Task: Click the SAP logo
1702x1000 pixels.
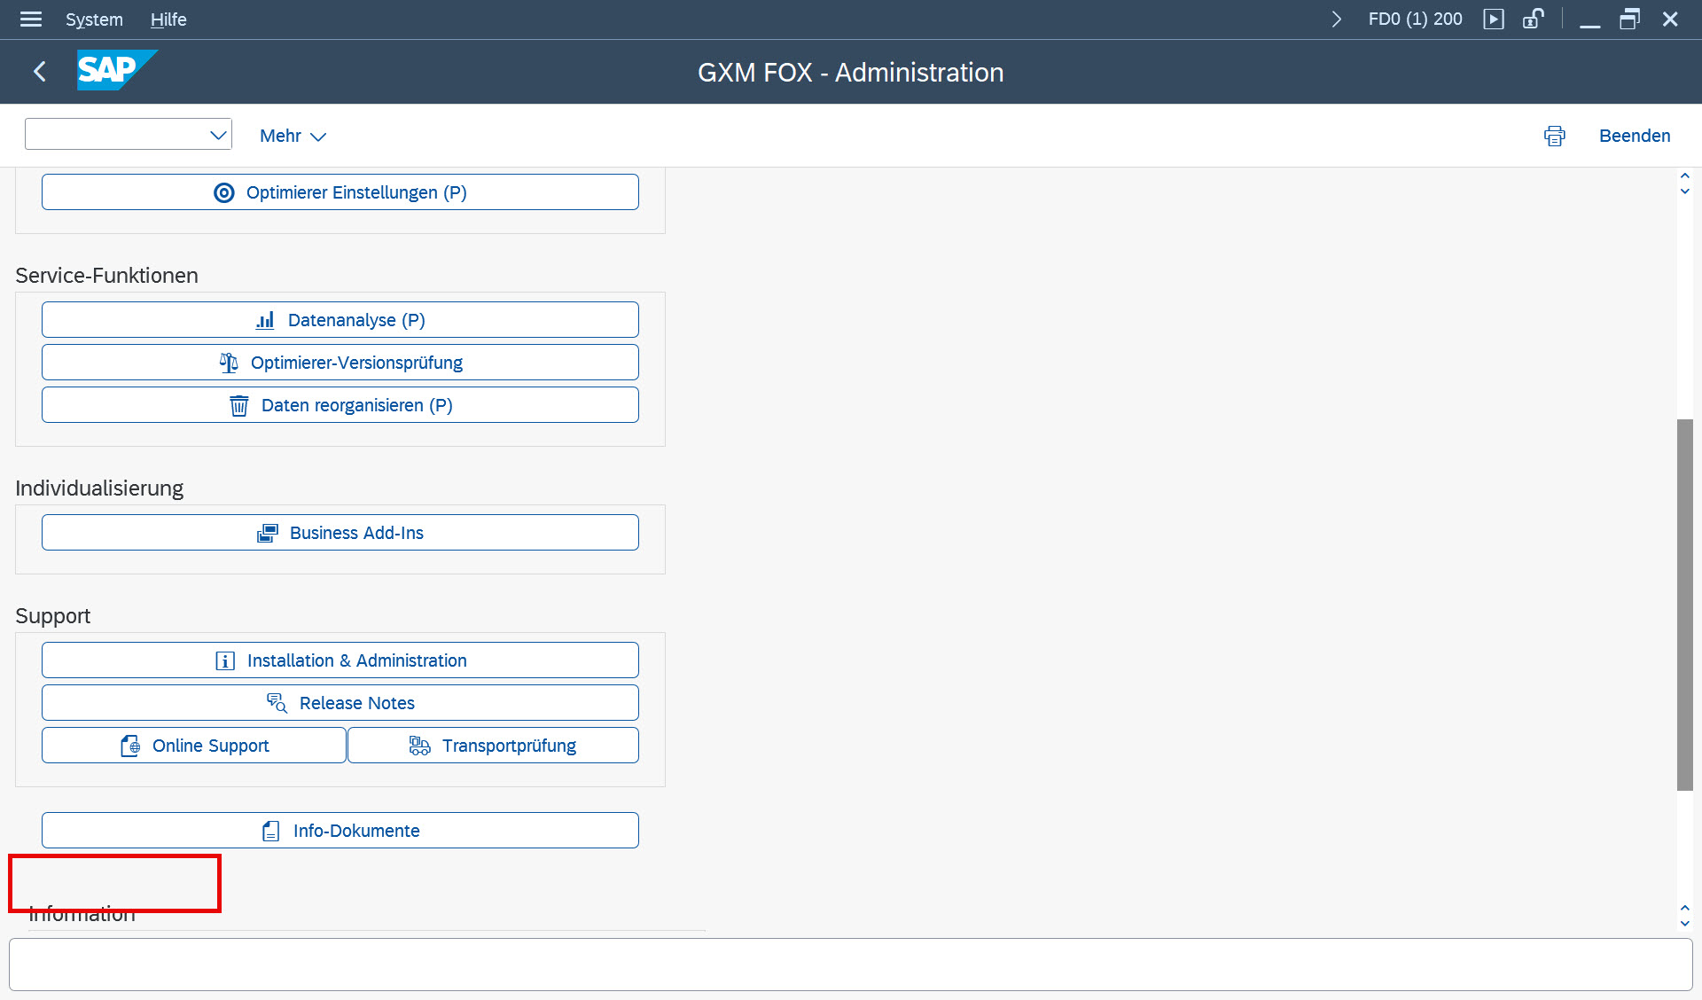Action: [x=115, y=70]
